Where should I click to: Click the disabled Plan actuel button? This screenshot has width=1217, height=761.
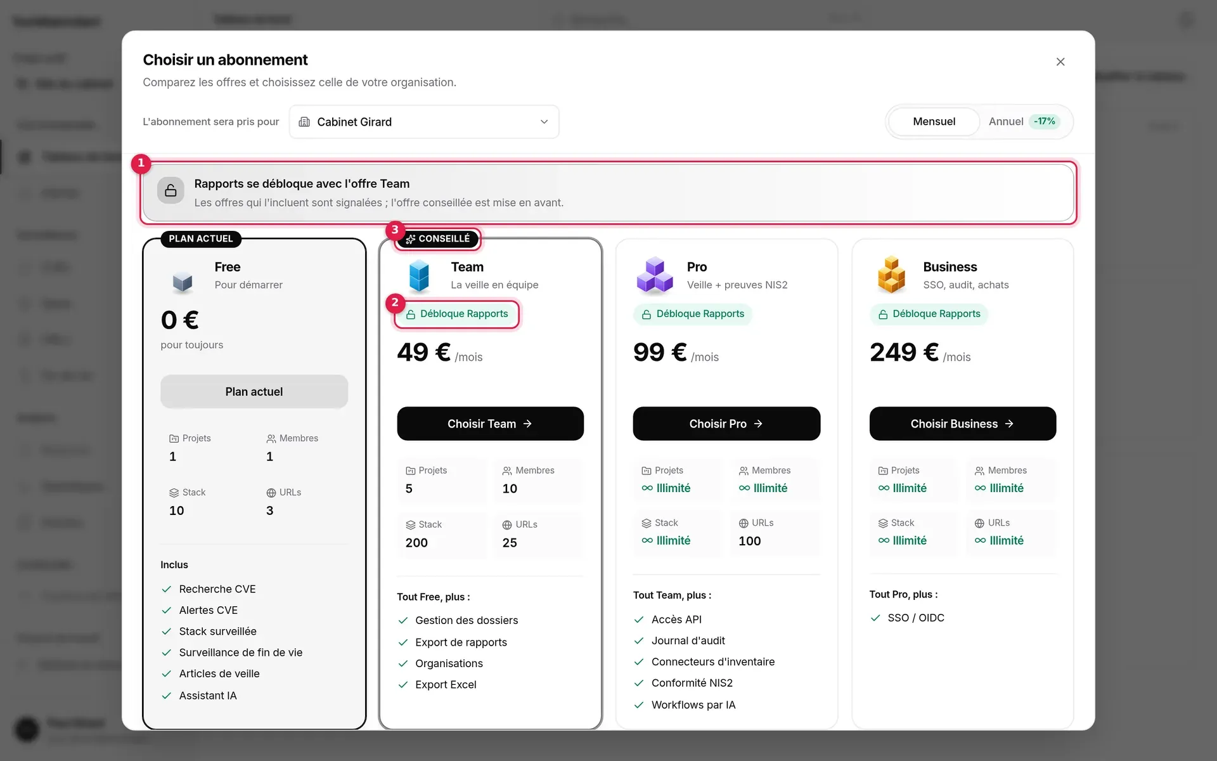click(x=254, y=391)
